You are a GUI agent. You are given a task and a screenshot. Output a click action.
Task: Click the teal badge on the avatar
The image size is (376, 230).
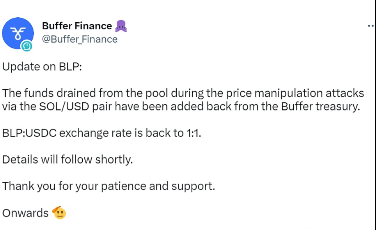click(26, 46)
